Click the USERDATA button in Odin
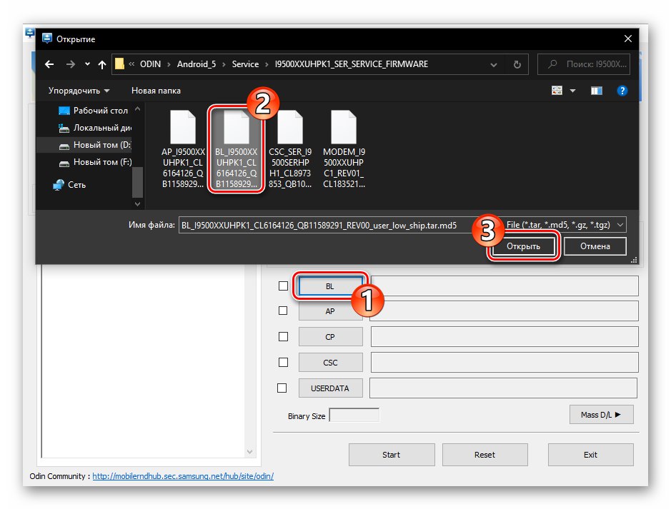The width and height of the screenshot is (671, 509). tap(330, 388)
